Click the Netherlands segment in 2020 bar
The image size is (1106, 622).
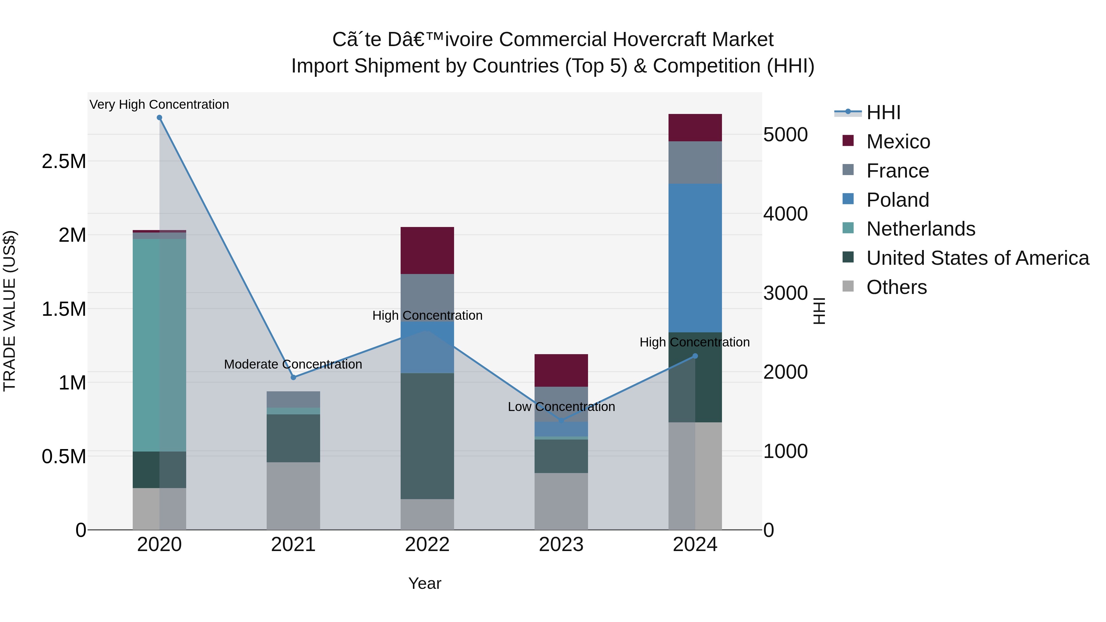tap(159, 345)
